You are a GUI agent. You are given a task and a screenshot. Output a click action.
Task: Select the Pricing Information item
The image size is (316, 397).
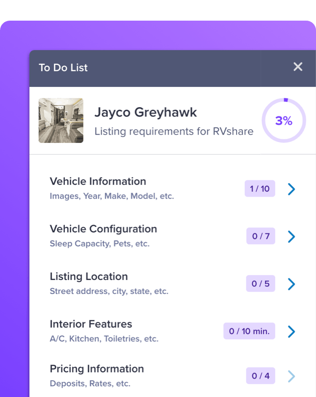click(x=97, y=369)
